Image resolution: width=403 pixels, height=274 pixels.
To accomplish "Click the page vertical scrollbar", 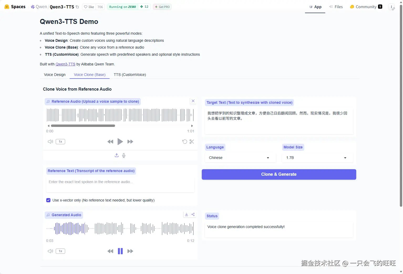I will pyautogui.click(x=401, y=106).
